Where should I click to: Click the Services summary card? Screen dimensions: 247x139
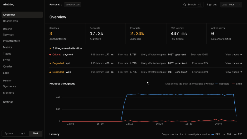[x=65, y=33]
